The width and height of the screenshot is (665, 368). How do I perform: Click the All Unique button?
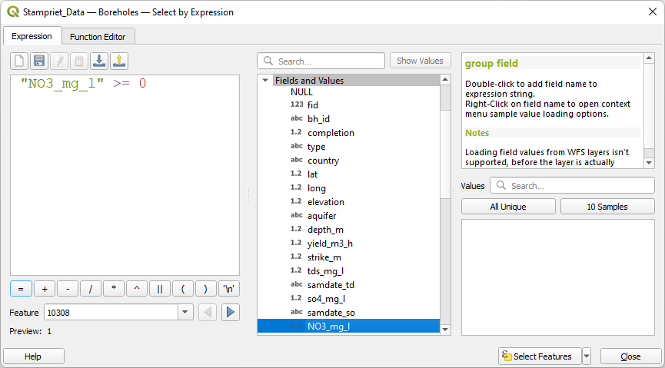(x=507, y=207)
